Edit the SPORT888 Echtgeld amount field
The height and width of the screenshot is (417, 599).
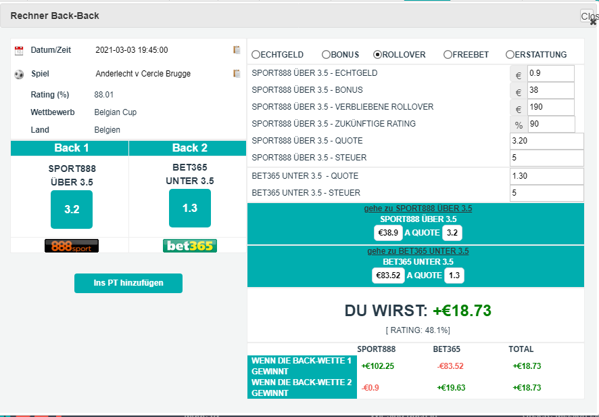551,74
